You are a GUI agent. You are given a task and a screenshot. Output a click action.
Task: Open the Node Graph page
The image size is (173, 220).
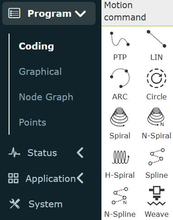tap(46, 97)
